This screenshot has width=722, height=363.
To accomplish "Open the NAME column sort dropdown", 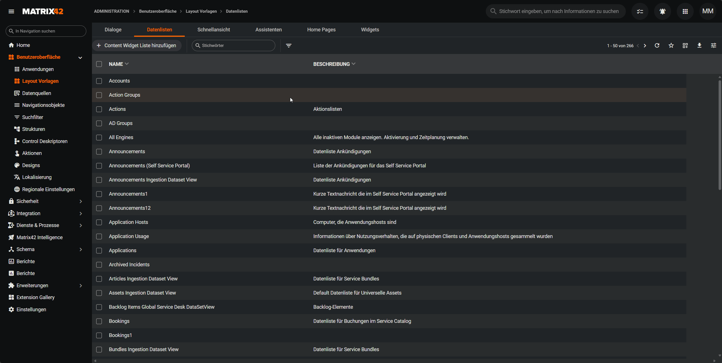I will pyautogui.click(x=127, y=64).
